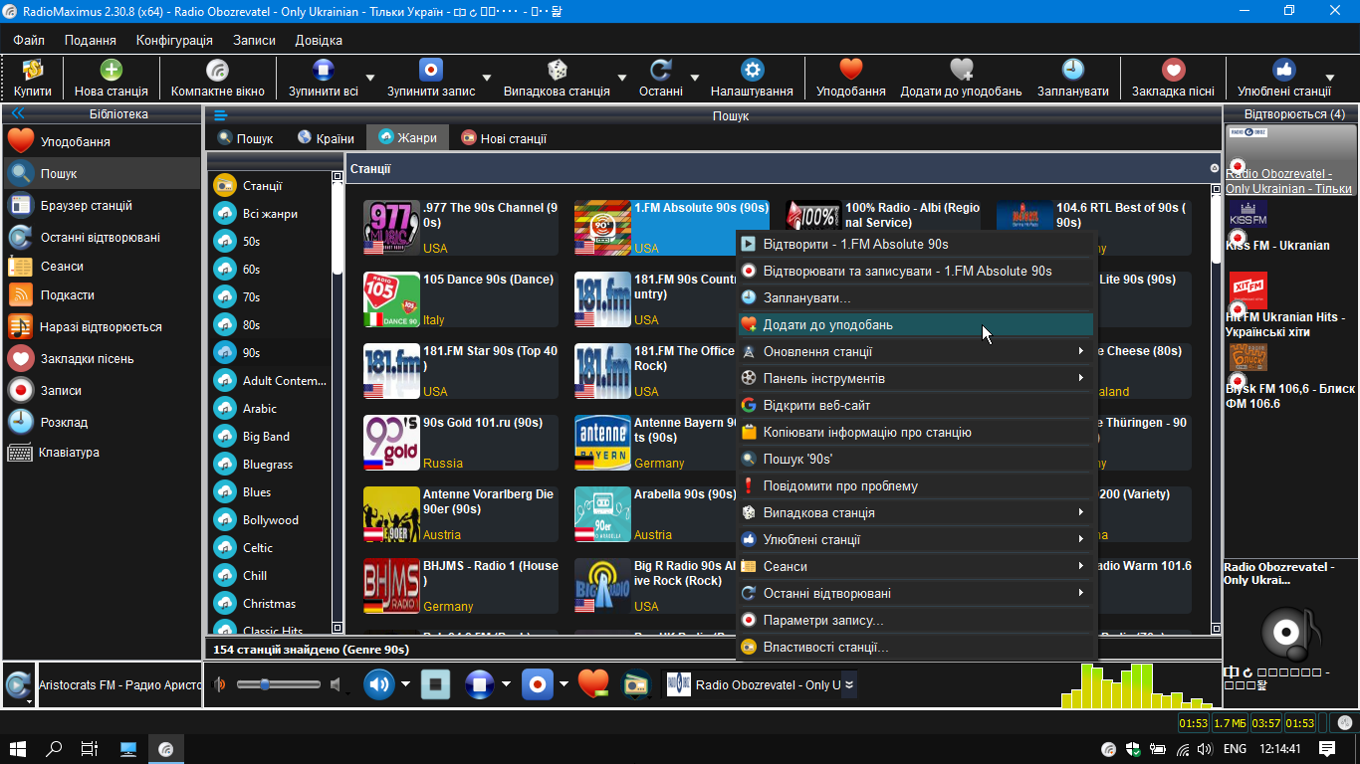Open Windows taskbar search
Image resolution: width=1360 pixels, height=764 pixels.
point(54,749)
